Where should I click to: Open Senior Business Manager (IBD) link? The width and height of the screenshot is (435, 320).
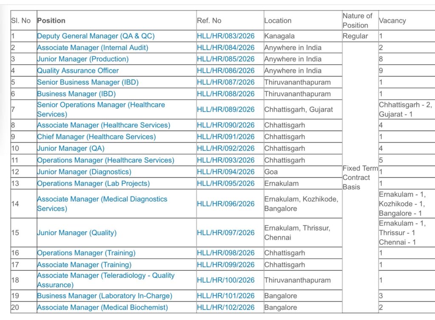tap(88, 82)
